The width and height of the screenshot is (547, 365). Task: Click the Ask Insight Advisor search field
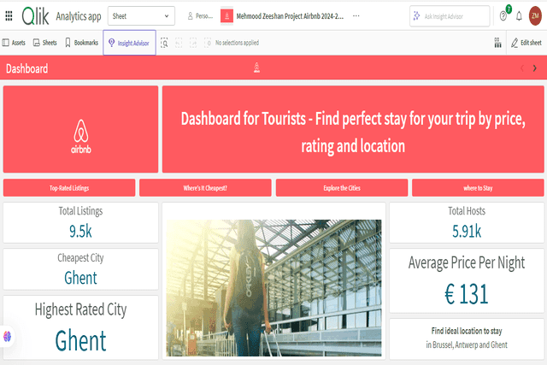(450, 16)
